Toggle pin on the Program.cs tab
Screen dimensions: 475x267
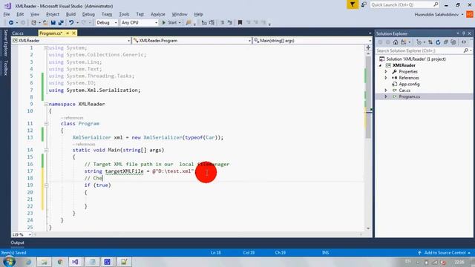[x=68, y=33]
